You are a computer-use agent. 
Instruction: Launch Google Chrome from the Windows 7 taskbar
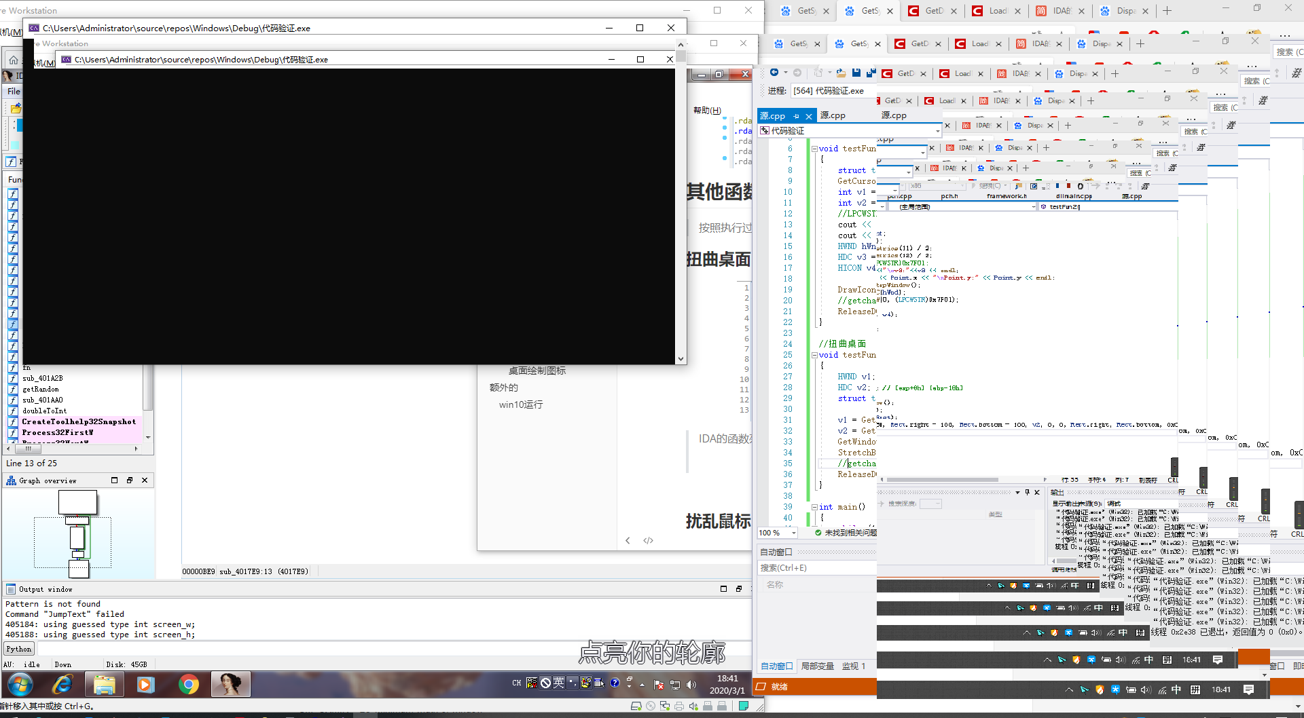tap(188, 684)
